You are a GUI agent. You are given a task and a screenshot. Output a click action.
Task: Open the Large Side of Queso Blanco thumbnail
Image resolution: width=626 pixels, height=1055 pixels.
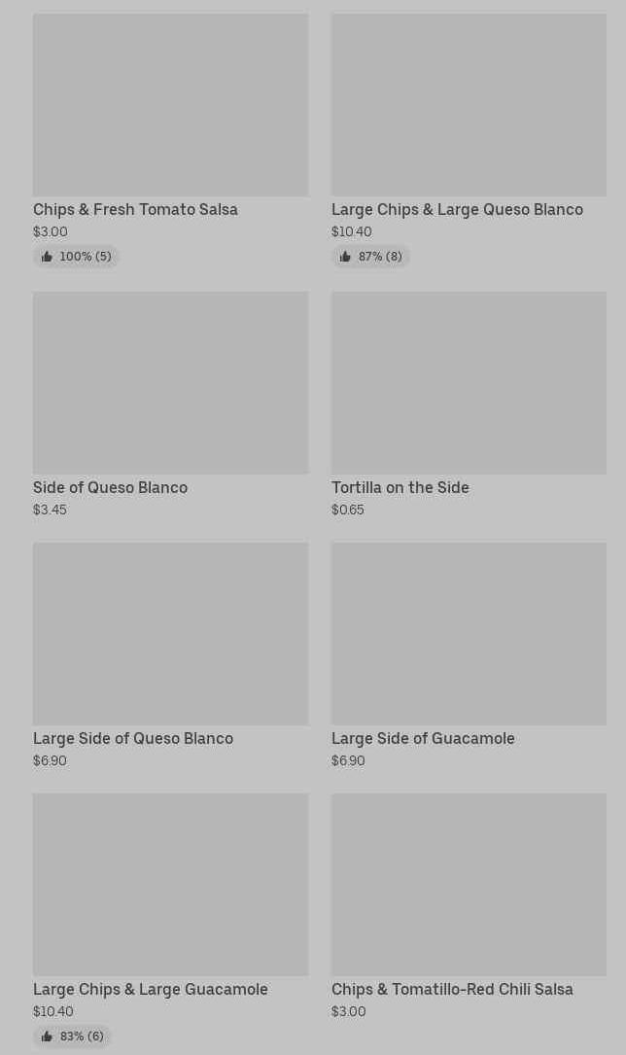click(x=170, y=634)
